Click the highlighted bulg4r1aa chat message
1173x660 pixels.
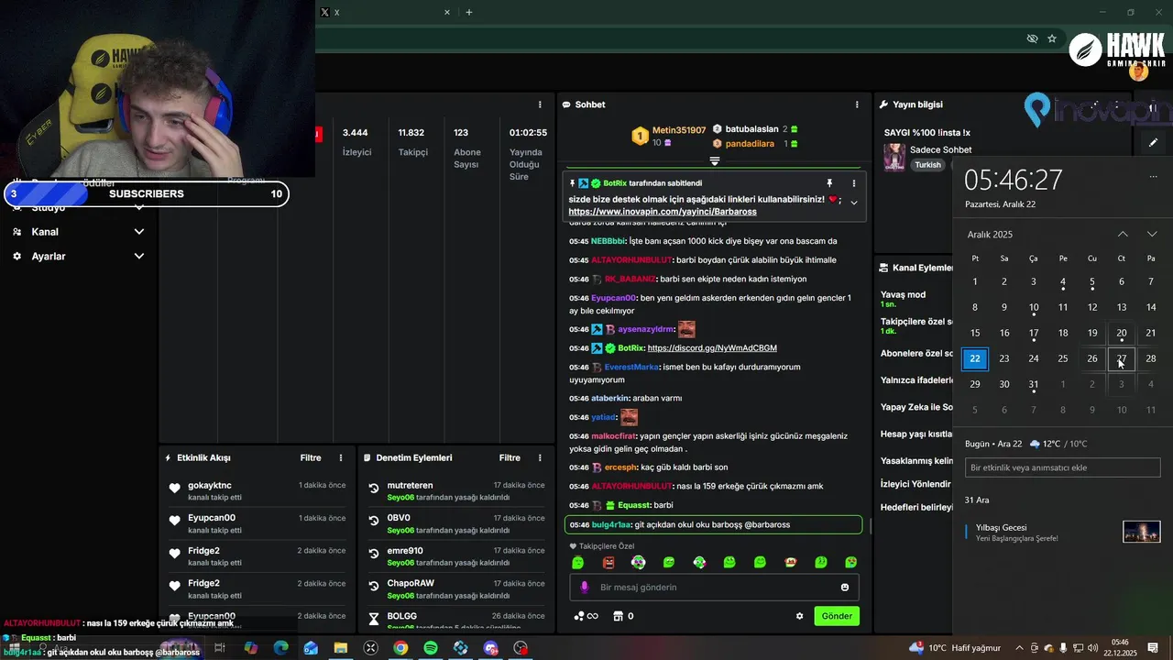point(714,524)
